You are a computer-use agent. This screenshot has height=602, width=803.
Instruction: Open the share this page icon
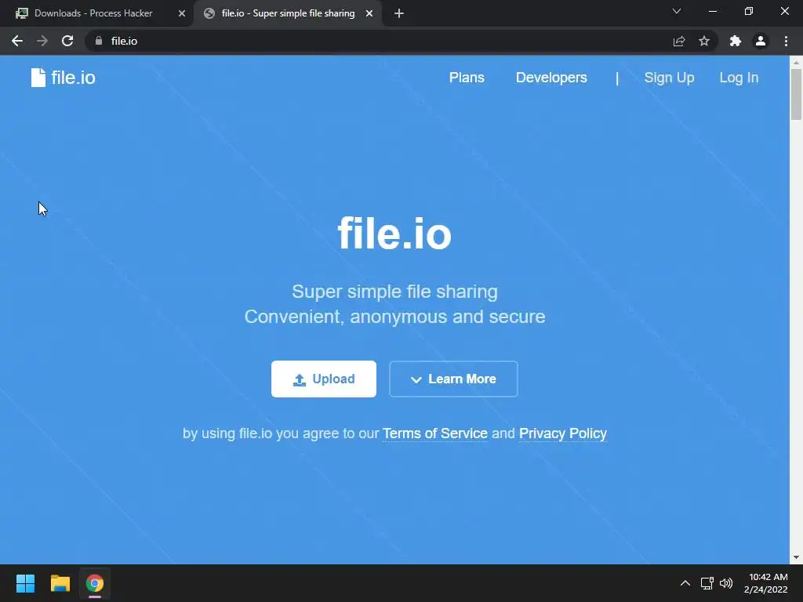point(679,41)
